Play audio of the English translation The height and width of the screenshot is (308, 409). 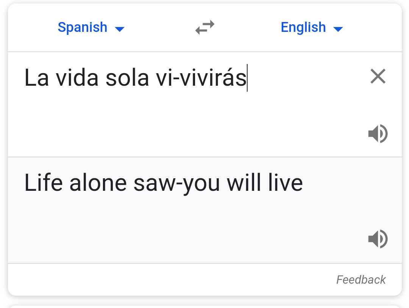pyautogui.click(x=378, y=239)
